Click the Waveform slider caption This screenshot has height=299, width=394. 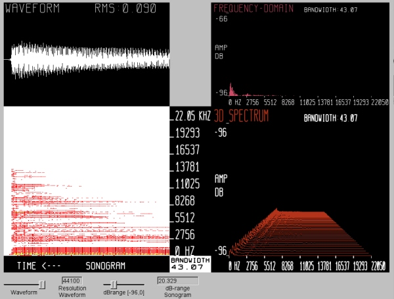[24, 292]
